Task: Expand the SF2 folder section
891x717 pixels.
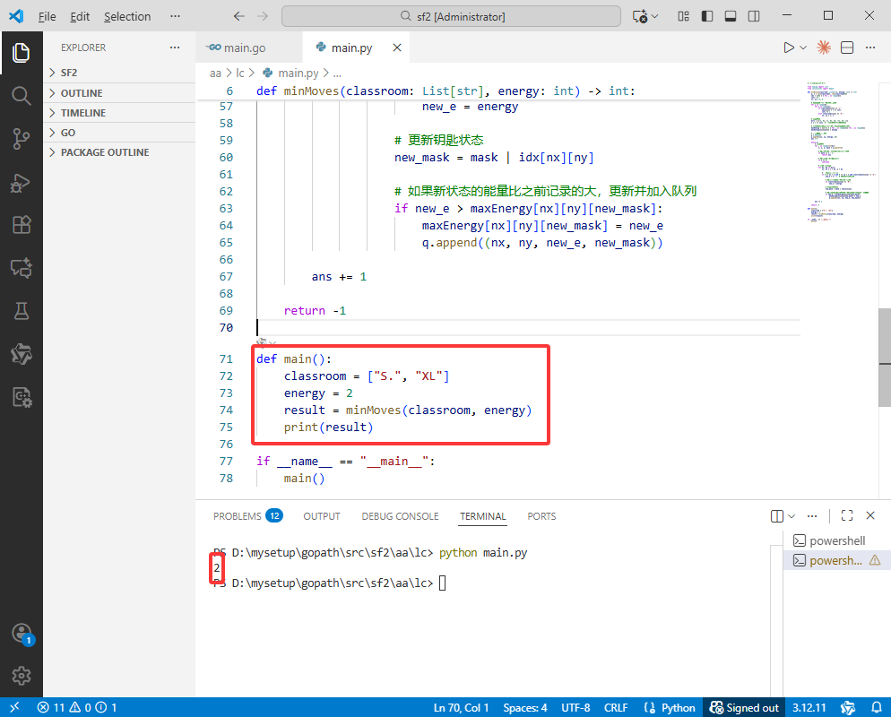Action: point(119,73)
